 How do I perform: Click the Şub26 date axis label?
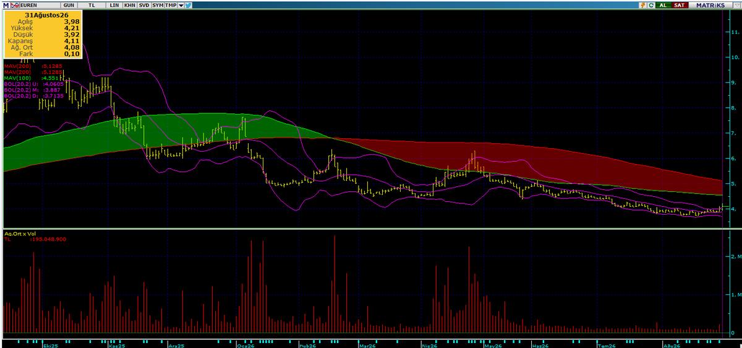307,346
